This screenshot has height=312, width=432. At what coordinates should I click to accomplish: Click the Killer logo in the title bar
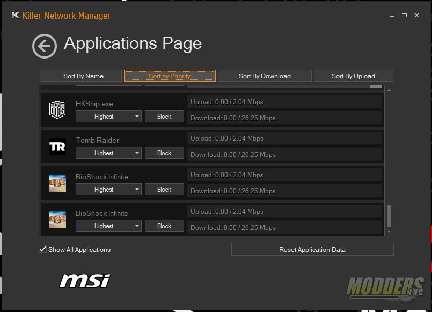pos(16,15)
